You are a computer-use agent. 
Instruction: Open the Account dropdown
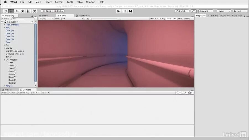pos(206,11)
